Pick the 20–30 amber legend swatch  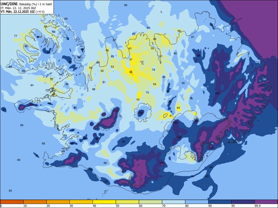click(58, 202)
